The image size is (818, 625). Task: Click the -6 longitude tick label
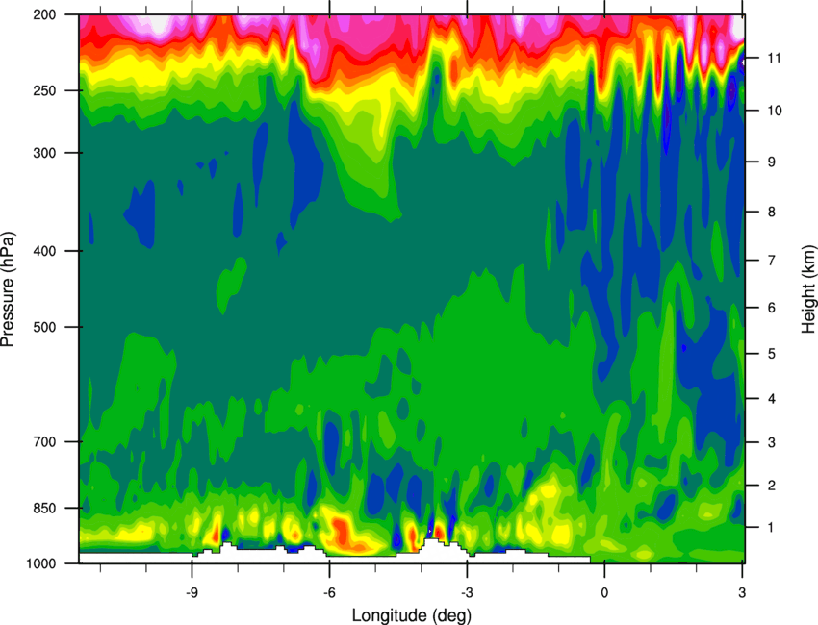tap(329, 592)
